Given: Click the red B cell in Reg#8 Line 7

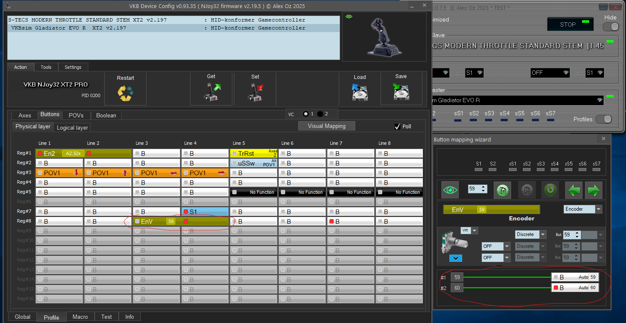Looking at the screenshot, I should point(351,221).
